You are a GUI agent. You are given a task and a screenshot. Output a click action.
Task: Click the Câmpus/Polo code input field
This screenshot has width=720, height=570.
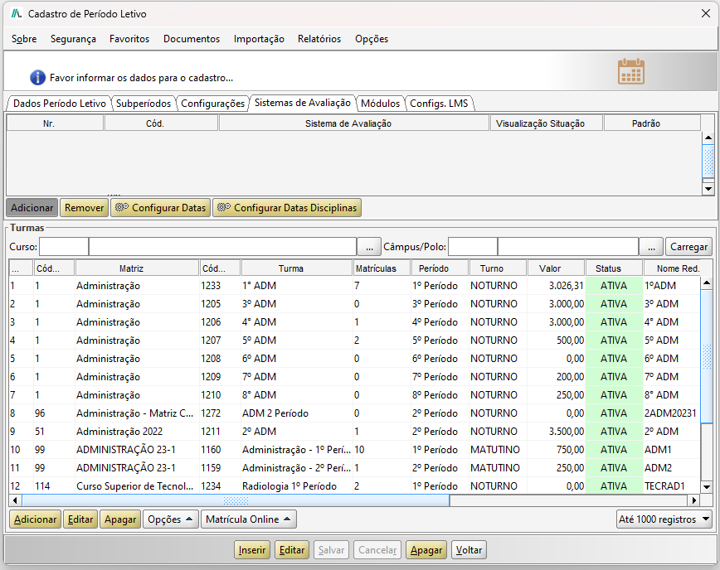tap(473, 247)
